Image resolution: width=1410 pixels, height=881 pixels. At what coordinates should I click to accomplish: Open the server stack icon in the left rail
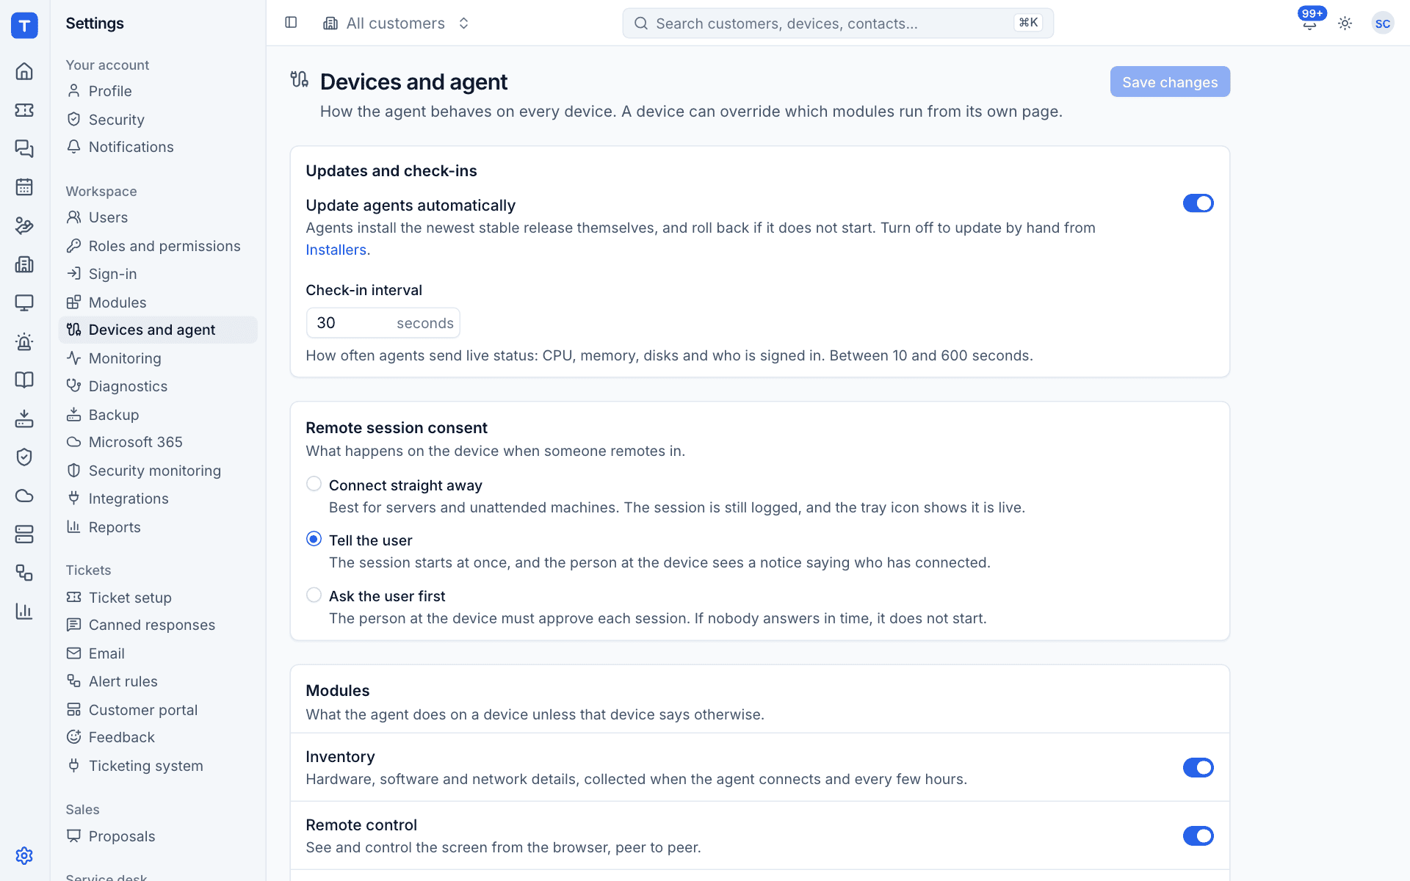(x=24, y=534)
